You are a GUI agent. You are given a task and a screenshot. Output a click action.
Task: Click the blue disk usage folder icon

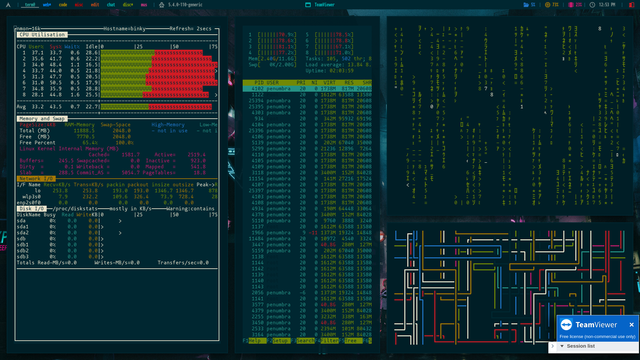[526, 5]
